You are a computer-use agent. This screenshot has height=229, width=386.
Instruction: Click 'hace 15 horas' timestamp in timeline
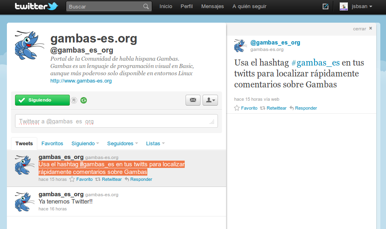53,179
